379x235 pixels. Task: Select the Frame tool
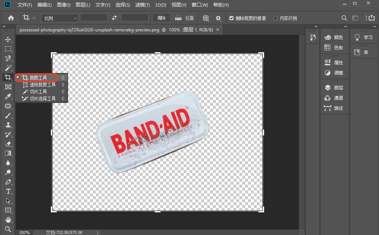pyautogui.click(x=8, y=87)
